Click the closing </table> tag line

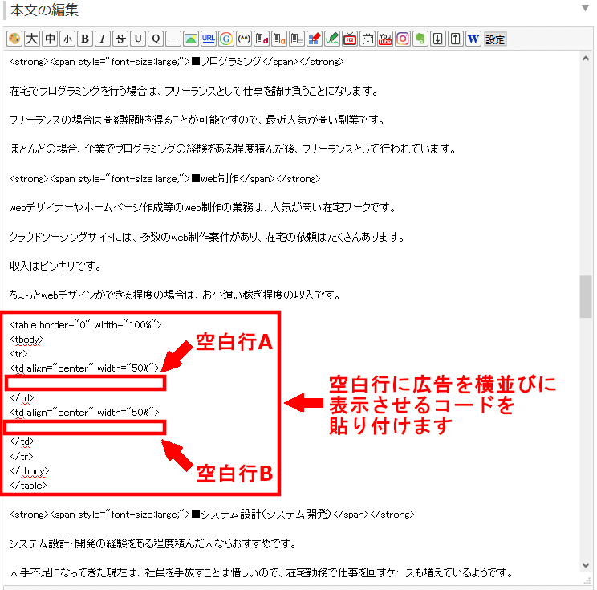[28, 486]
